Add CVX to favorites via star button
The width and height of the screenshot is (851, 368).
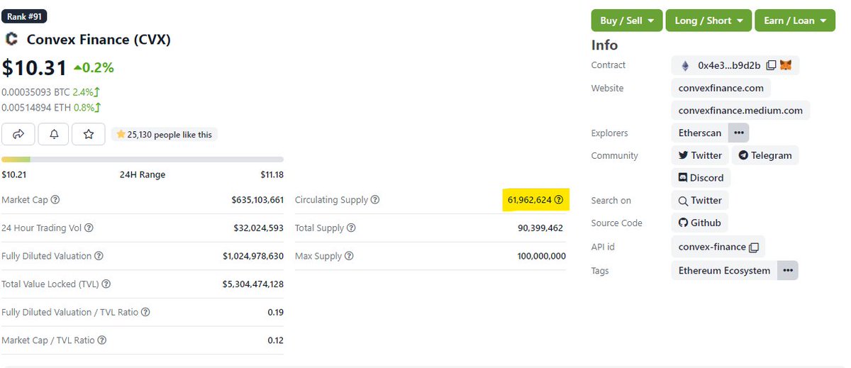click(89, 134)
